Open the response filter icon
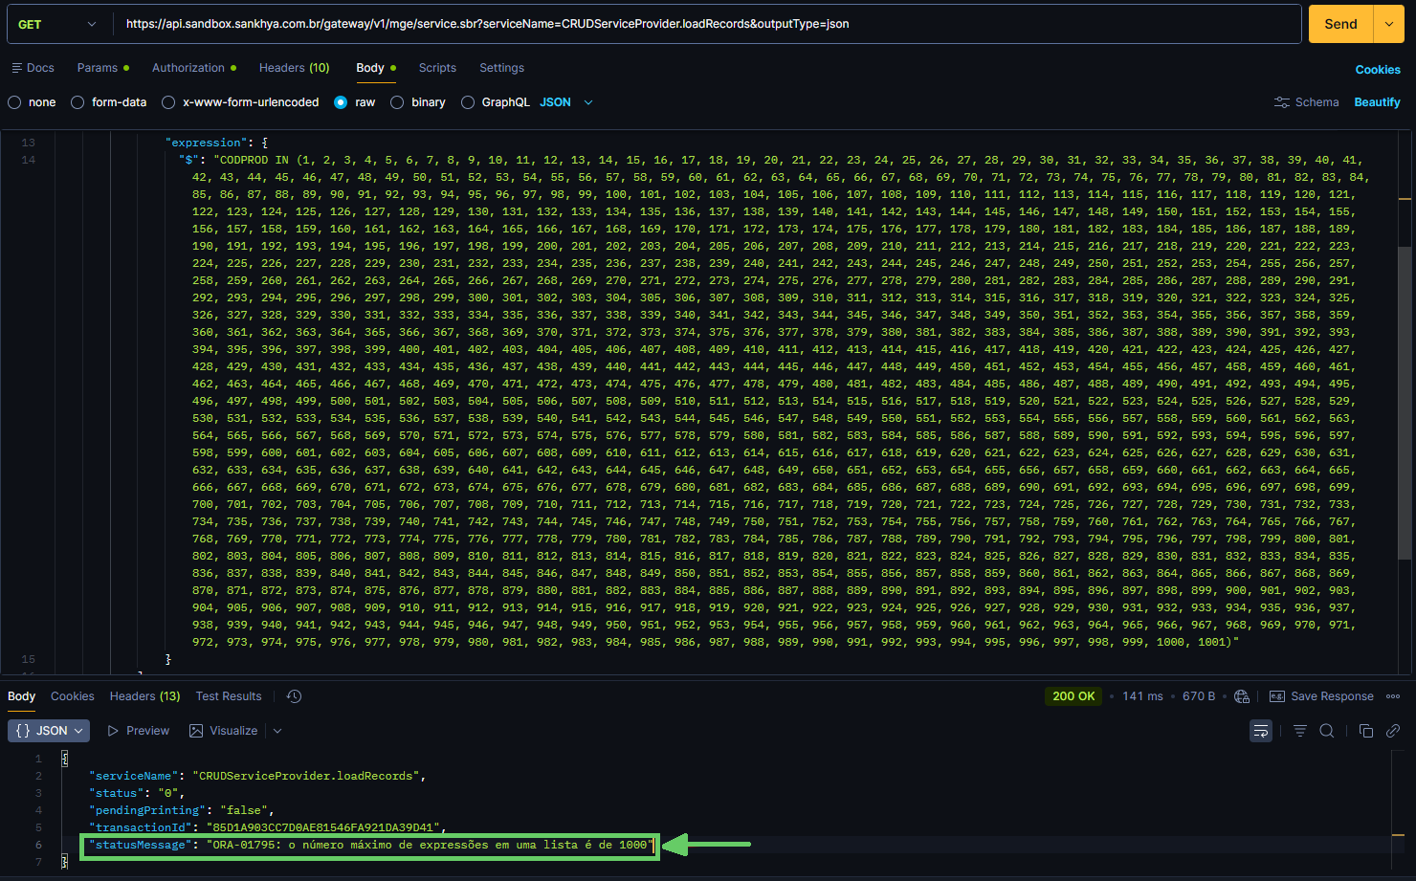Screen dimensions: 1416x881 [1300, 731]
